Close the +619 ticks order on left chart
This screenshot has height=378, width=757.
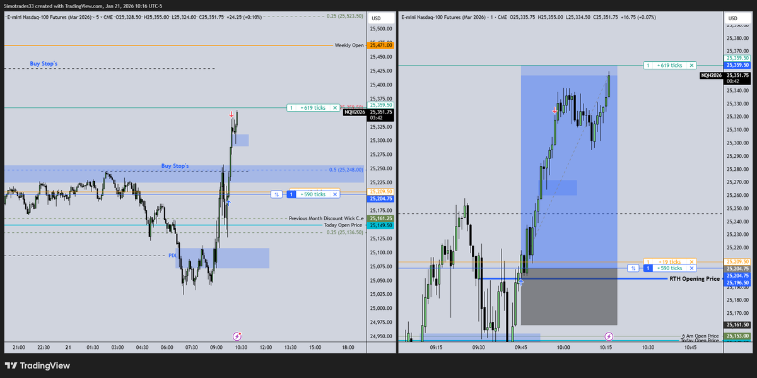coord(335,108)
